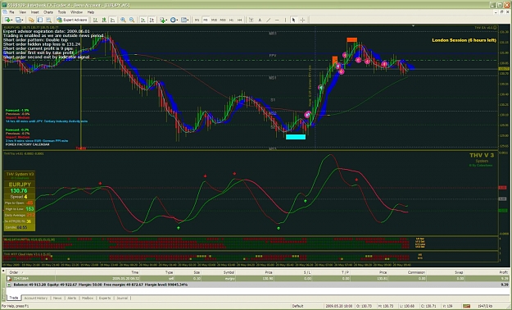This screenshot has width=512, height=310.
Task: Open the Insert menu
Action: pyautogui.click(x=34, y=12)
